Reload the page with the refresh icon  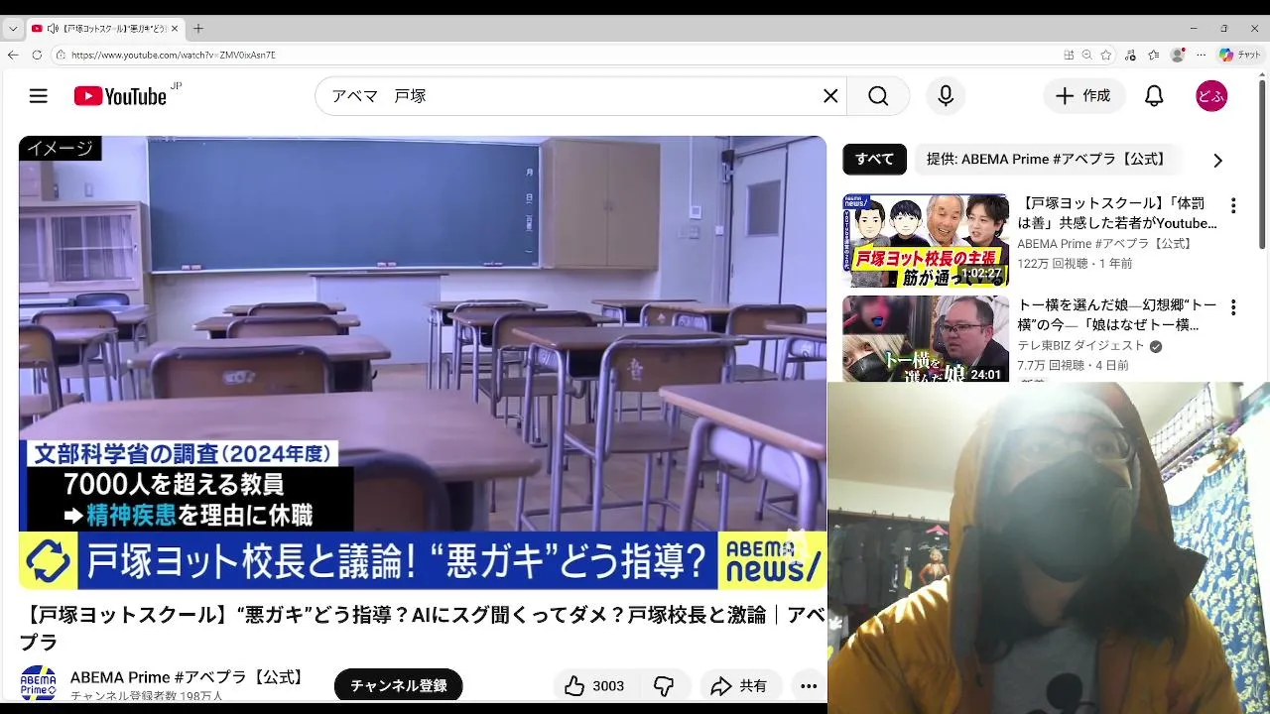[x=37, y=55]
